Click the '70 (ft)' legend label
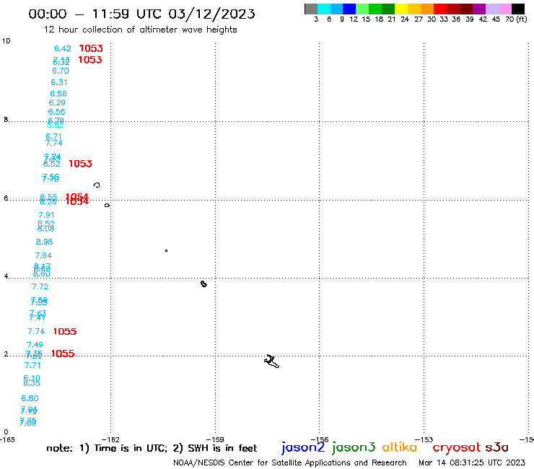The height and width of the screenshot is (469, 534). (516, 19)
